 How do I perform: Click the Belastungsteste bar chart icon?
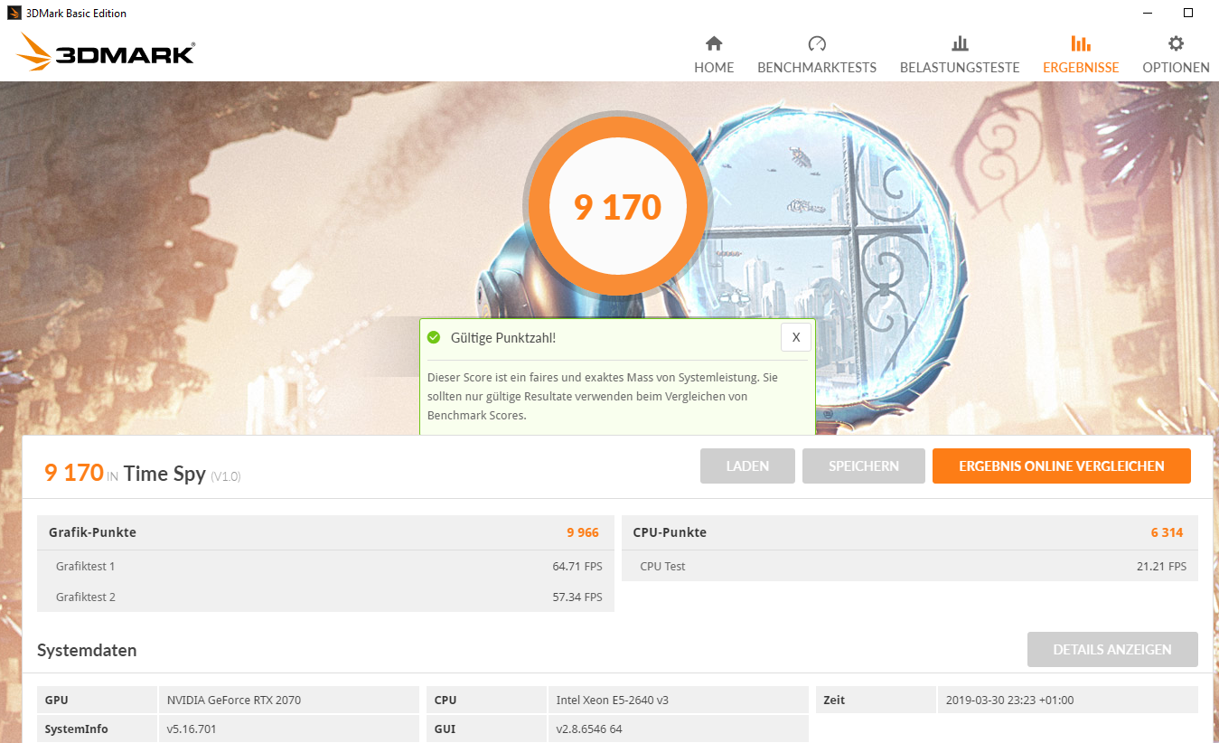tap(960, 43)
